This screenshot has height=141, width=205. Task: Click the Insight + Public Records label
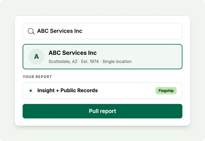coord(68,90)
